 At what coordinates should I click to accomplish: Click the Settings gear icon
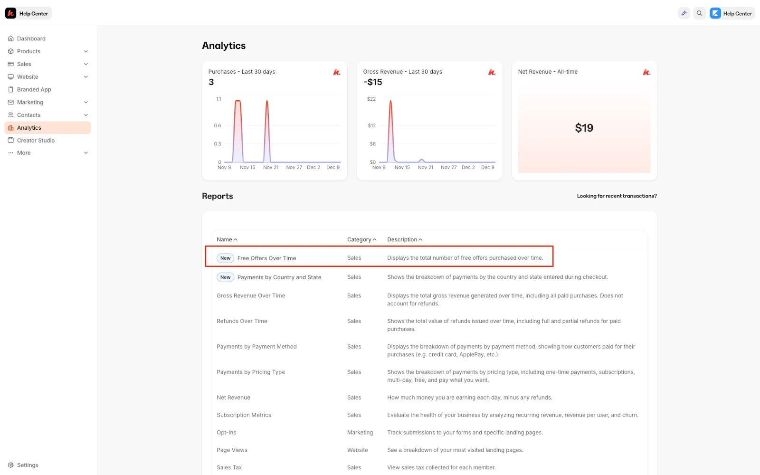(x=10, y=465)
